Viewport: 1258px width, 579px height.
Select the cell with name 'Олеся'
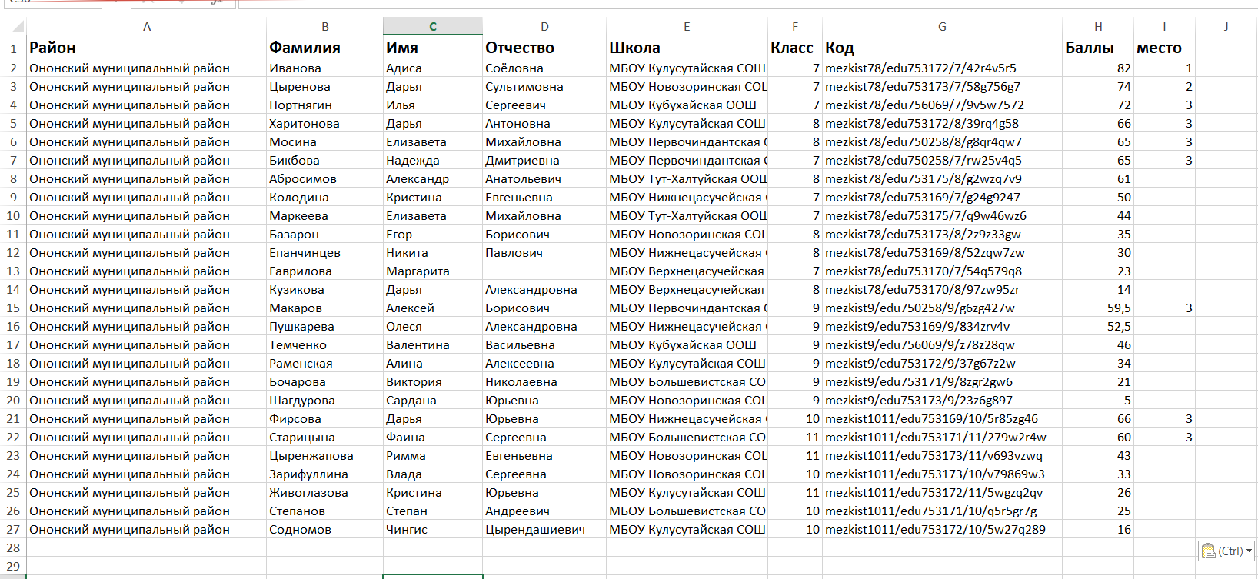tap(433, 326)
